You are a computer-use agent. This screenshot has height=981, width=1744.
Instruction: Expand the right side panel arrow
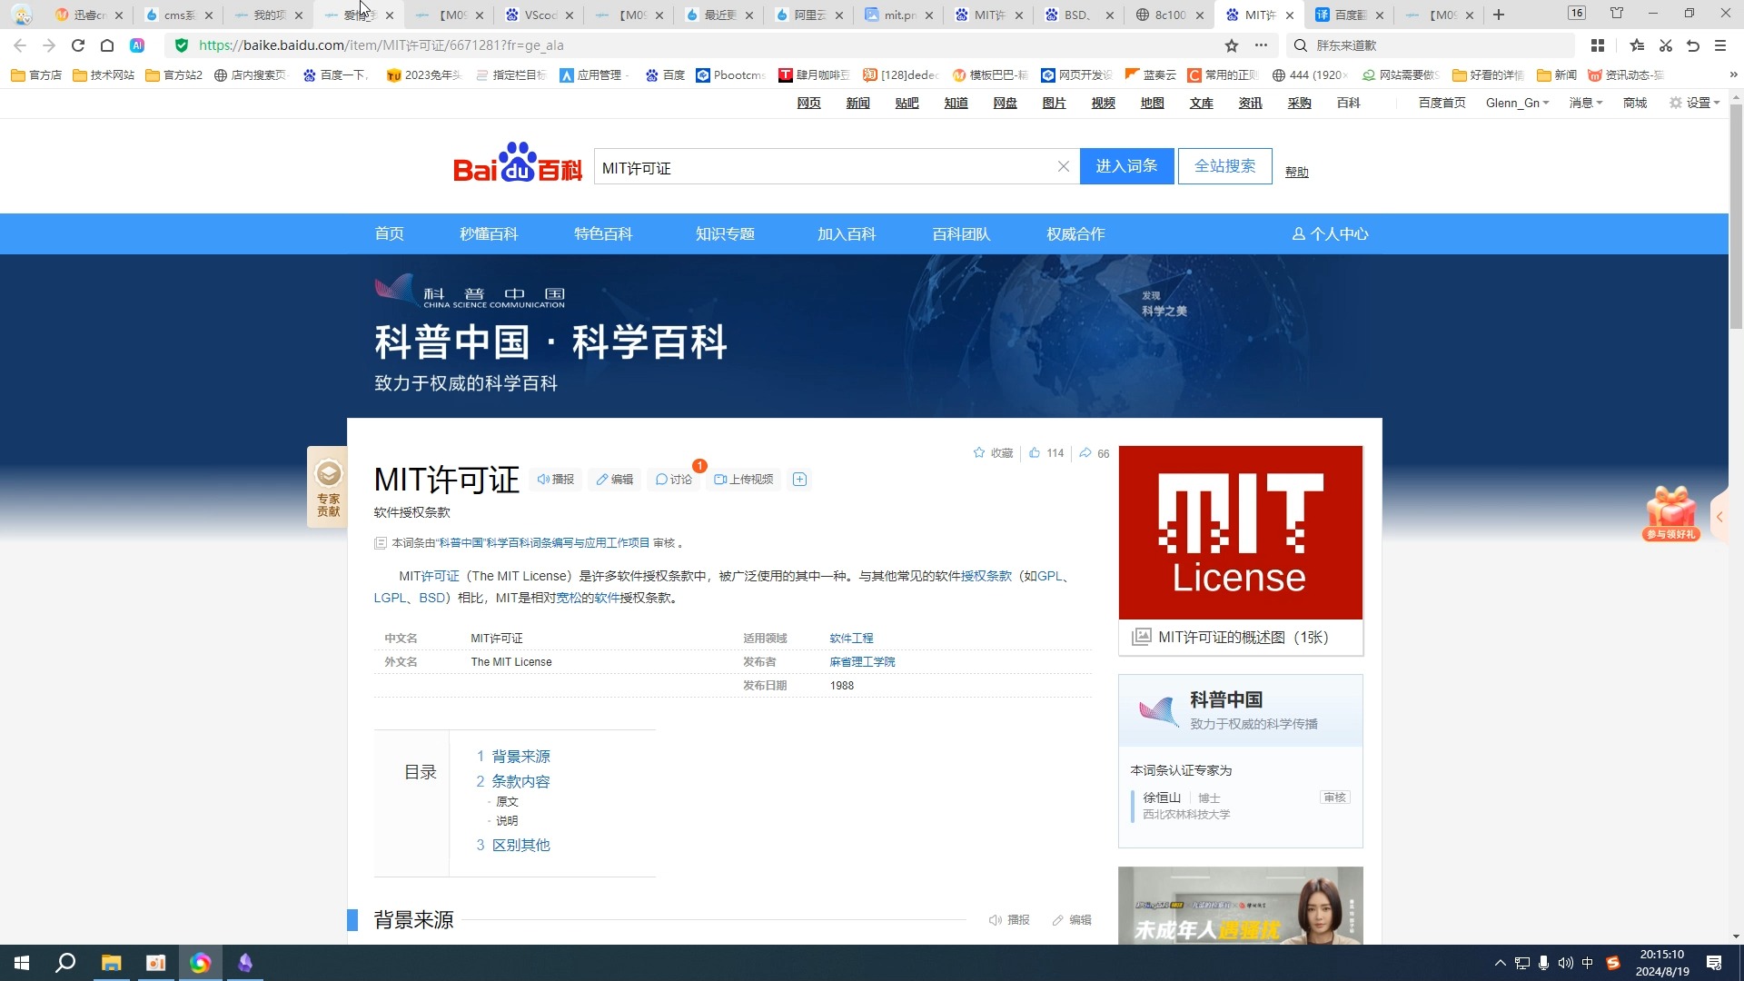[x=1719, y=517]
